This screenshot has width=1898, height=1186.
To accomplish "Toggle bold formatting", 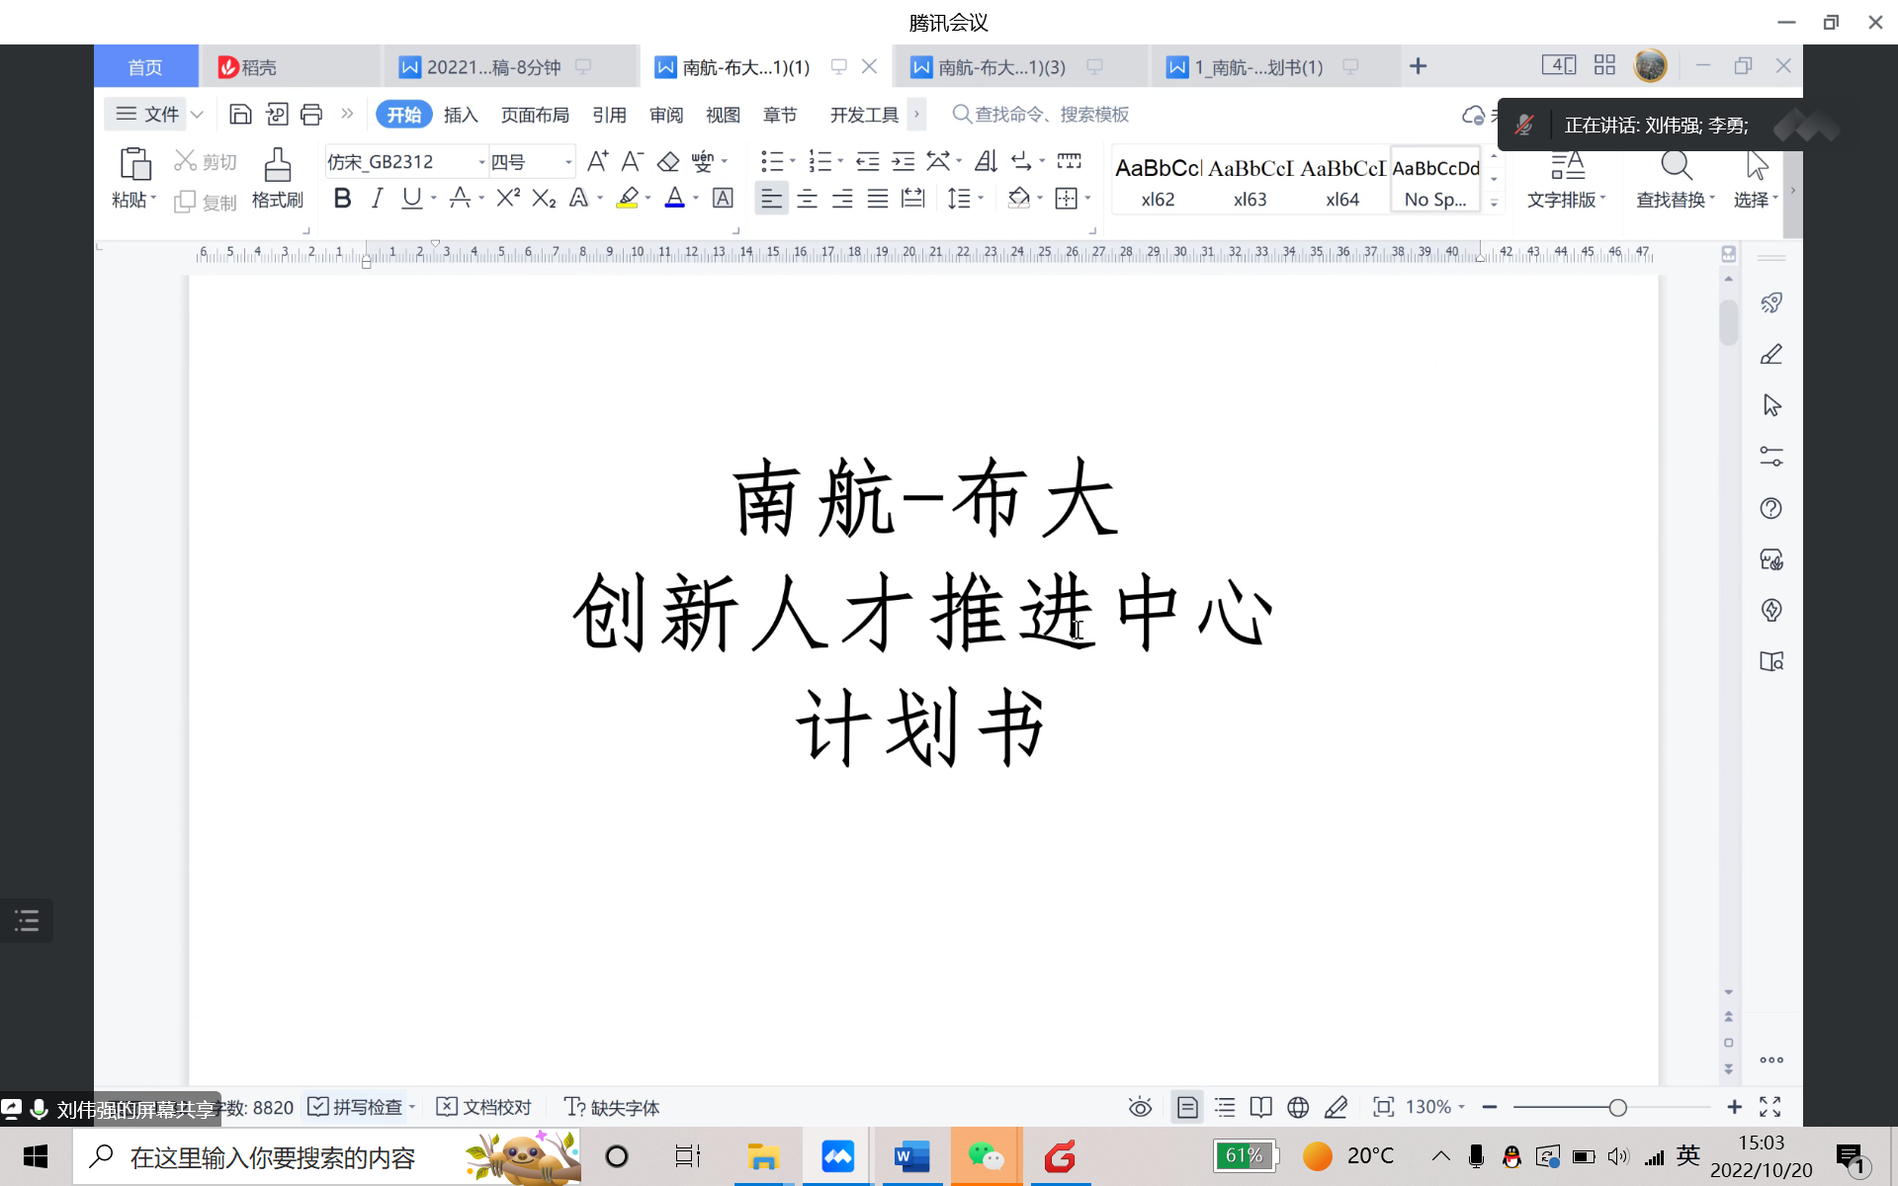I will click(342, 199).
